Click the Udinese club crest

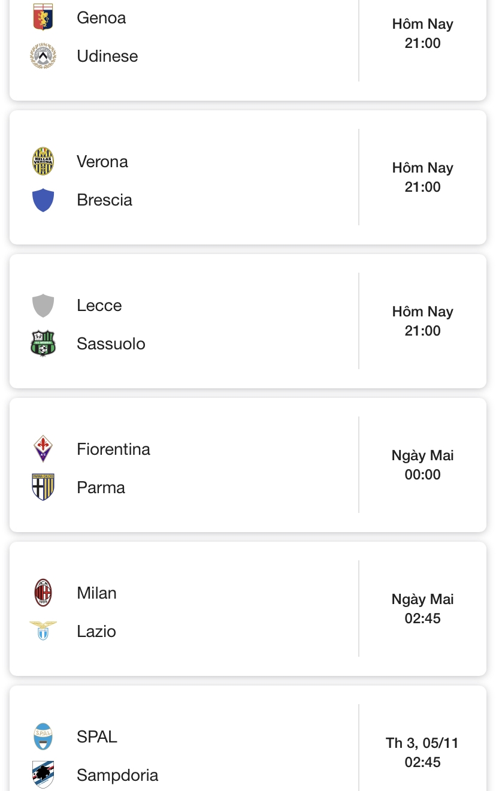(x=43, y=56)
